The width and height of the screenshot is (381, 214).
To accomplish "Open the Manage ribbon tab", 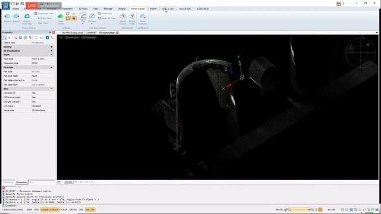I will pos(108,9).
